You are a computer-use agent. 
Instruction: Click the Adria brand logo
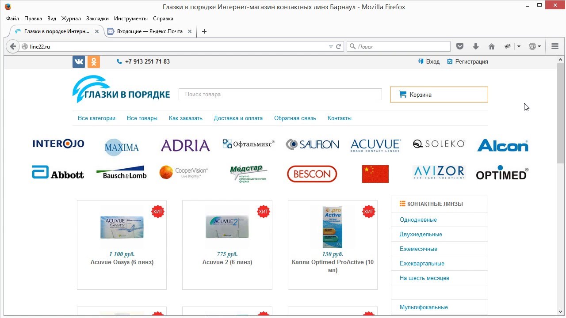tap(185, 145)
